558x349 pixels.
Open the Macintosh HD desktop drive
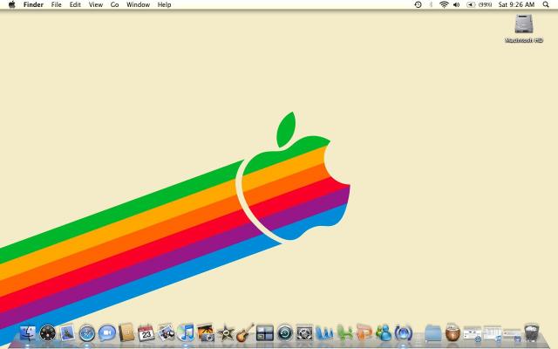click(523, 29)
